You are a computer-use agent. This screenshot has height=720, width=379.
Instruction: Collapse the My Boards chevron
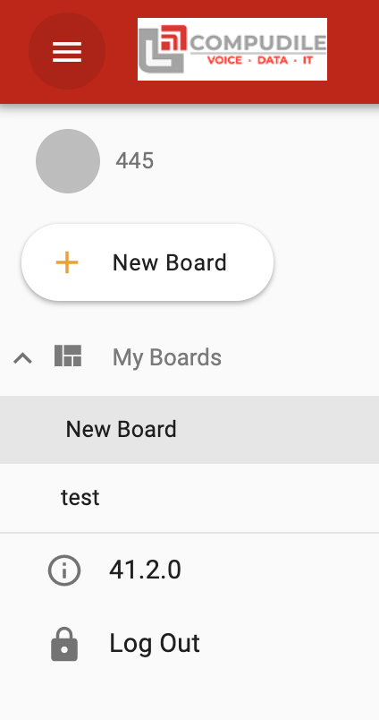(23, 357)
